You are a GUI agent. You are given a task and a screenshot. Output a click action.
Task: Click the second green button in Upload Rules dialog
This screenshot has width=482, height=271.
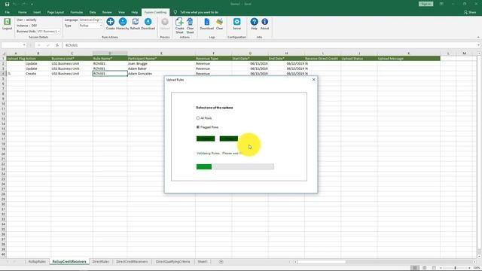(x=229, y=139)
